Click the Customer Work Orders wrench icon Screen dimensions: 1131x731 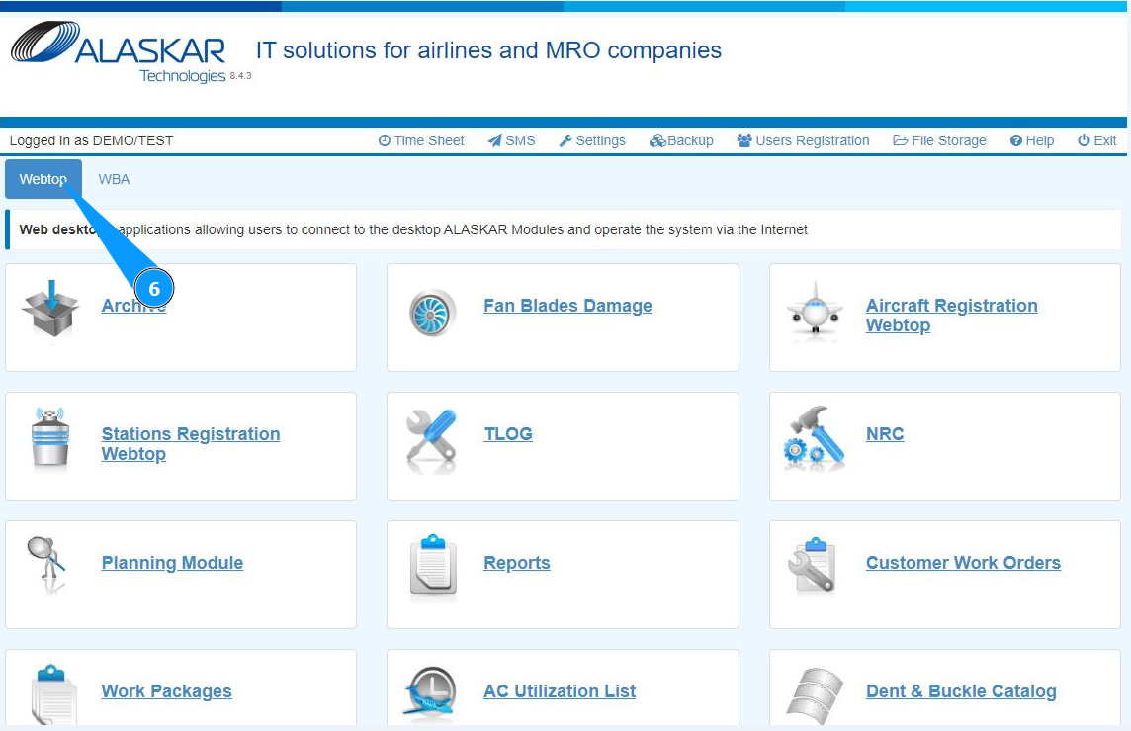coord(812,565)
